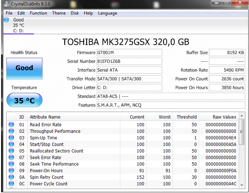Select the Reallocated Sectors Count attribute name
The width and height of the screenshot is (249, 193).
click(57, 151)
